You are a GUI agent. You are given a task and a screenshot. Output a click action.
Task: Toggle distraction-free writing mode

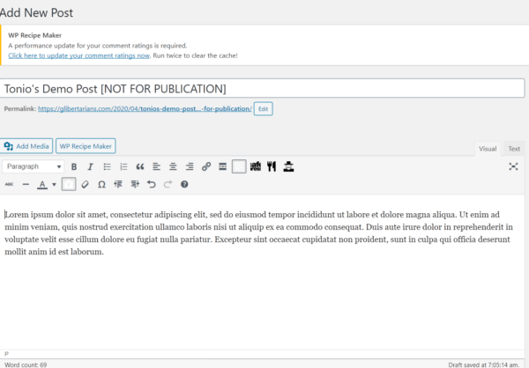click(x=514, y=166)
